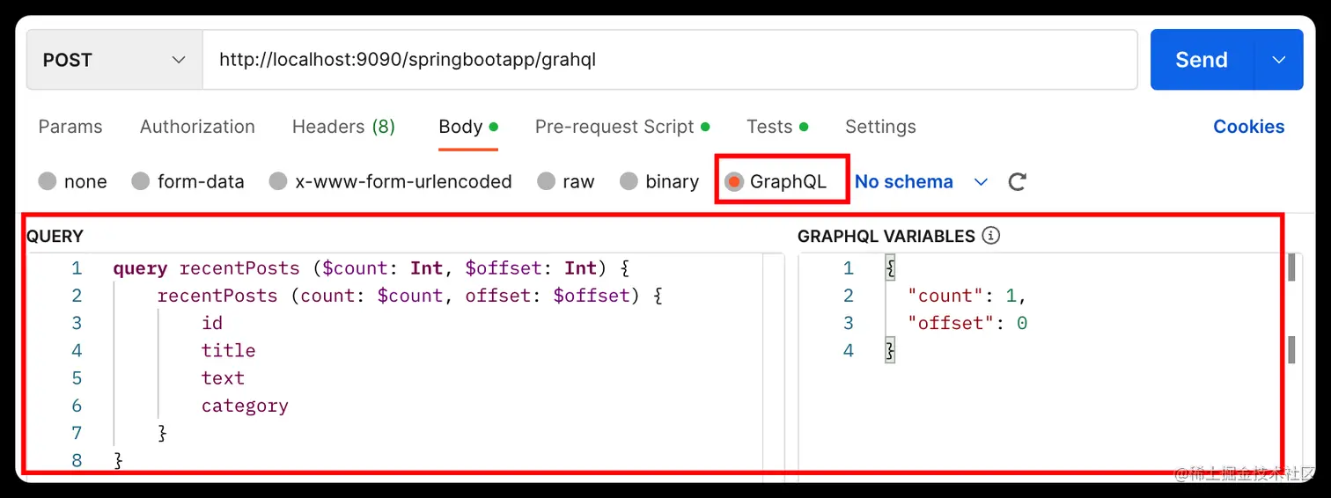Image resolution: width=1331 pixels, height=498 pixels.
Task: Open the Cookies link
Action: coord(1248,127)
